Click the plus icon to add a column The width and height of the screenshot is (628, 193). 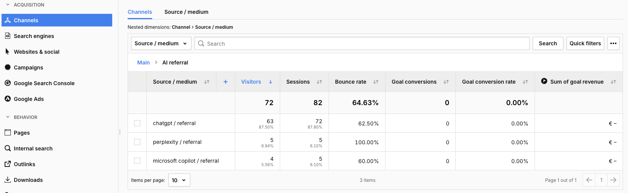point(226,82)
